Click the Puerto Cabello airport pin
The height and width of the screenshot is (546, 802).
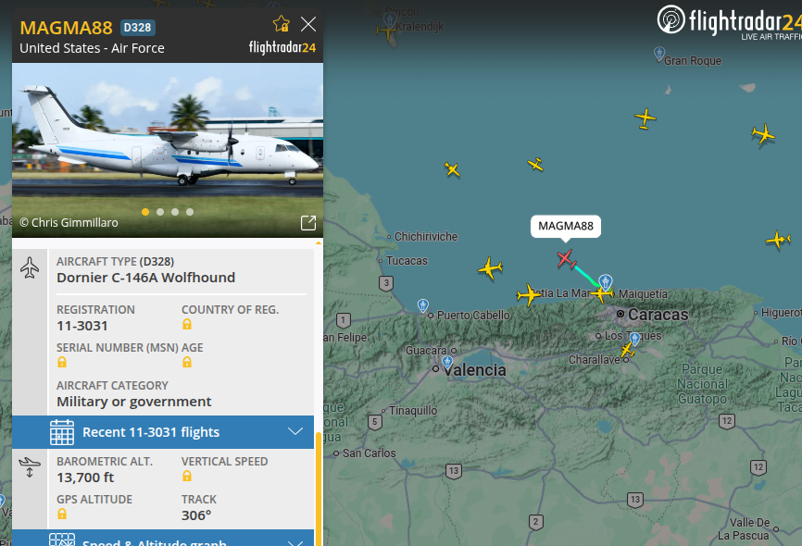pos(423,305)
